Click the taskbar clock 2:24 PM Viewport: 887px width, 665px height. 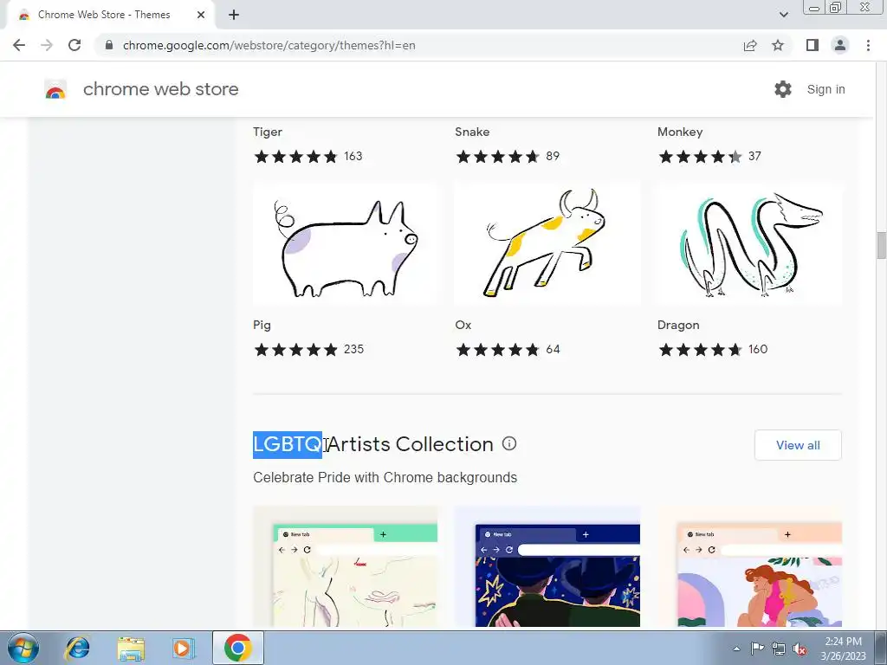tap(843, 642)
